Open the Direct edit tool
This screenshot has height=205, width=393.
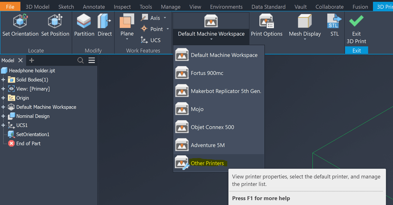pos(105,26)
